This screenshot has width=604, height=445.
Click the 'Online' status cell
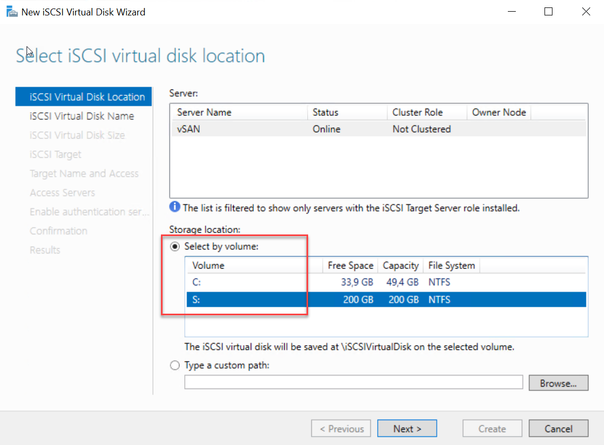326,129
